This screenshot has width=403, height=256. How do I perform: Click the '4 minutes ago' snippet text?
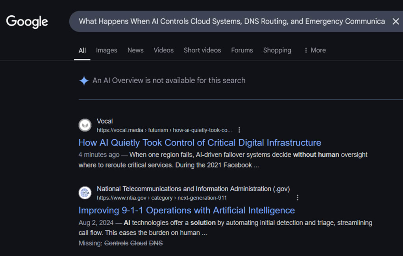99,155
